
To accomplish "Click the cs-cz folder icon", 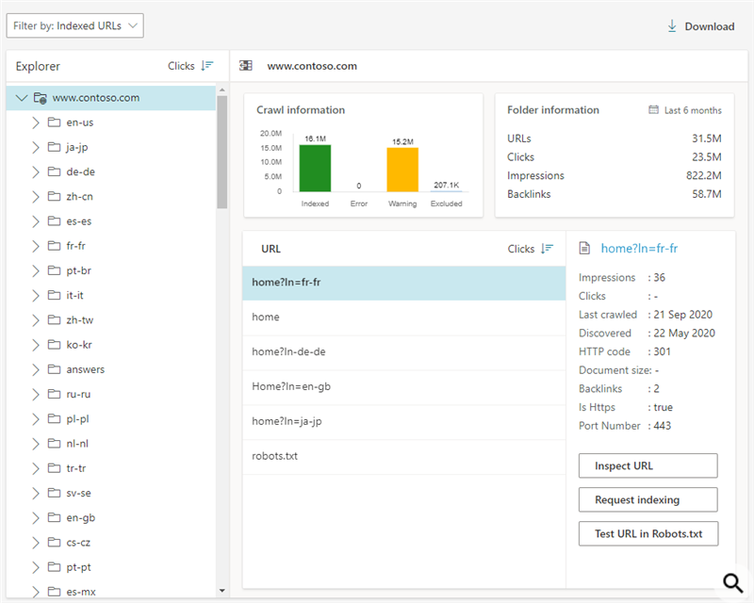I will [x=54, y=542].
